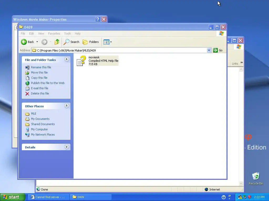Click the Done status text in browser window
The width and height of the screenshot is (269, 201).
pos(44,189)
